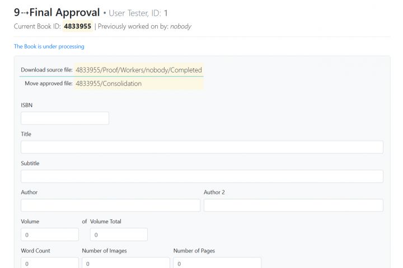The height and width of the screenshot is (268, 403).
Task: Open 'The Book is under processing' link
Action: (49, 46)
